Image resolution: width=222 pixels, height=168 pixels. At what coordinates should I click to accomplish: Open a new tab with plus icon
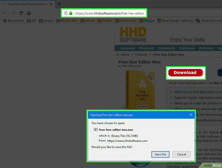(59, 4)
